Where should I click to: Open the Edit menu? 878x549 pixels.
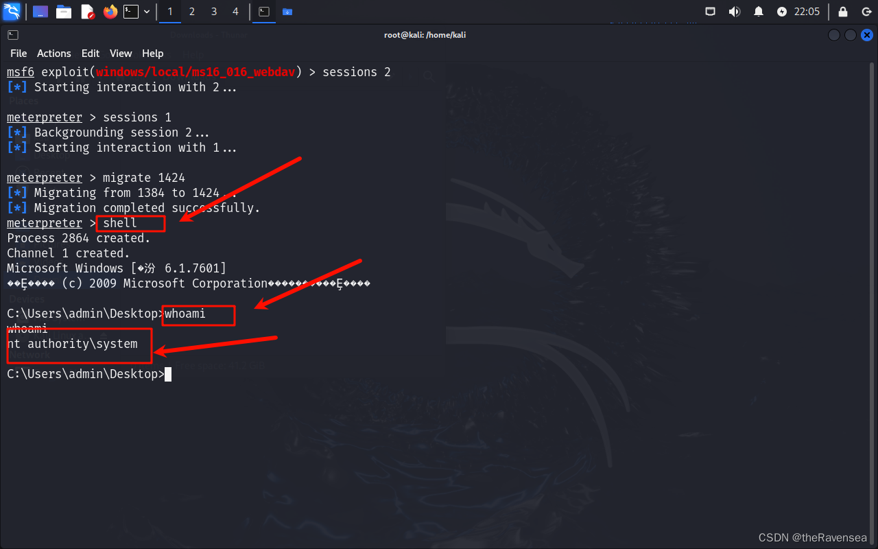coord(91,54)
